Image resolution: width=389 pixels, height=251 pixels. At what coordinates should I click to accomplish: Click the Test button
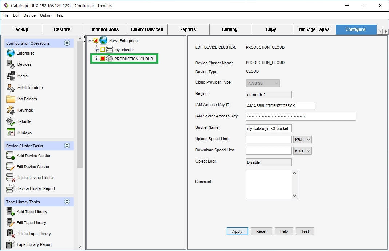coord(305,231)
